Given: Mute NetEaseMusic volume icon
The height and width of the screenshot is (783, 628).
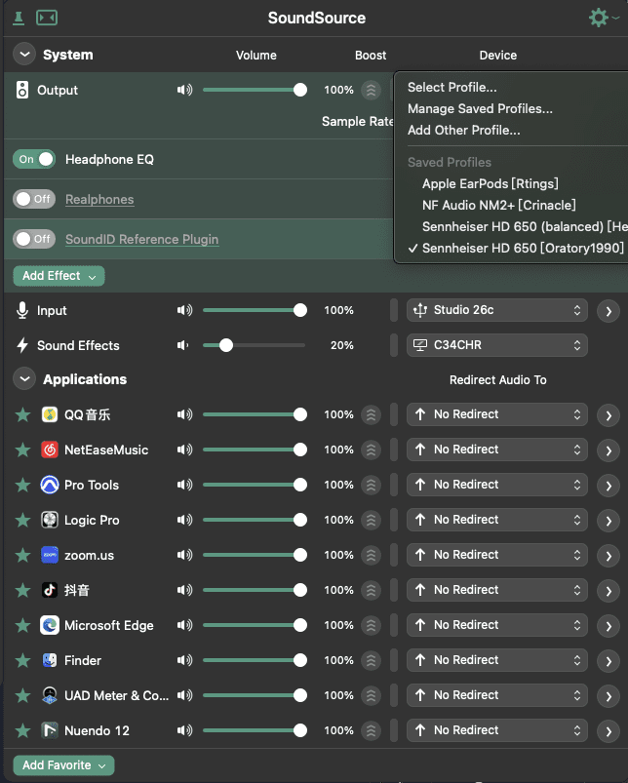Looking at the screenshot, I should (184, 450).
